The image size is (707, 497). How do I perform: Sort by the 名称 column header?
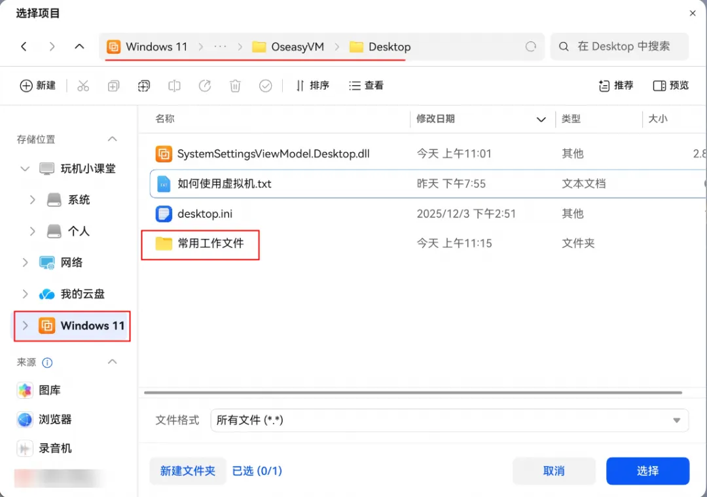(x=165, y=119)
